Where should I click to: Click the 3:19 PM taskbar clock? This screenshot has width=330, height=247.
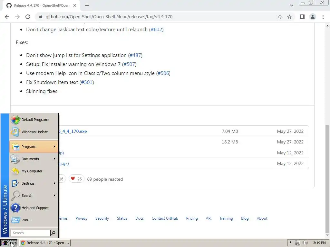point(319,243)
